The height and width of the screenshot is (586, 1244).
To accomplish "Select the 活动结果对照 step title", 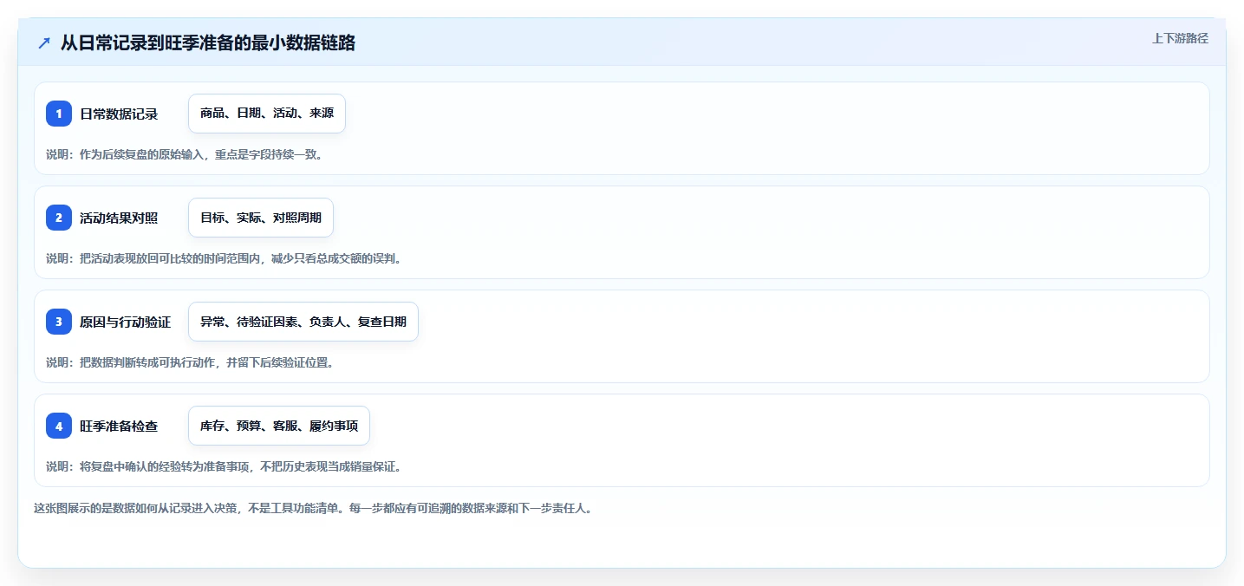I will [x=119, y=218].
